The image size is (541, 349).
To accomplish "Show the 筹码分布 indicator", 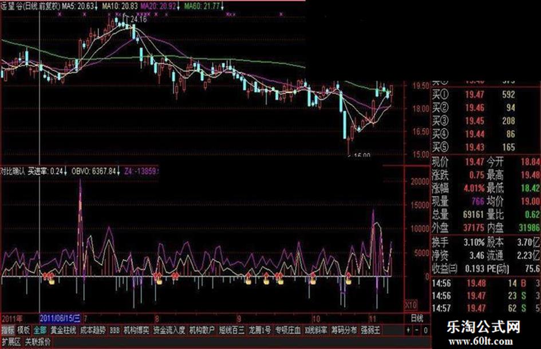I will [343, 330].
